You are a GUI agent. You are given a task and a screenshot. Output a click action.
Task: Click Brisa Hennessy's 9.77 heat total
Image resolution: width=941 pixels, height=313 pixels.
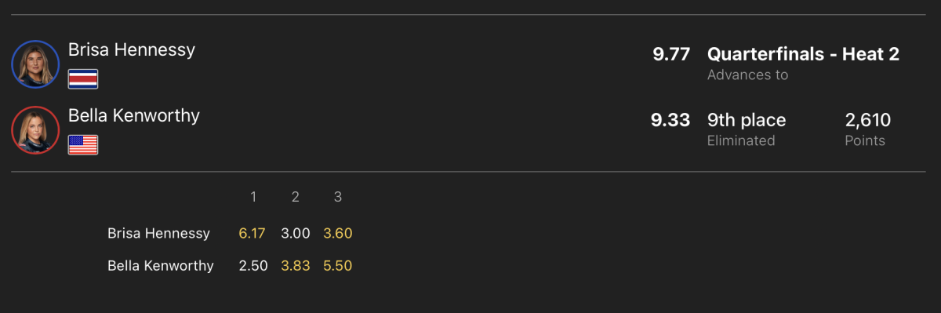click(670, 54)
